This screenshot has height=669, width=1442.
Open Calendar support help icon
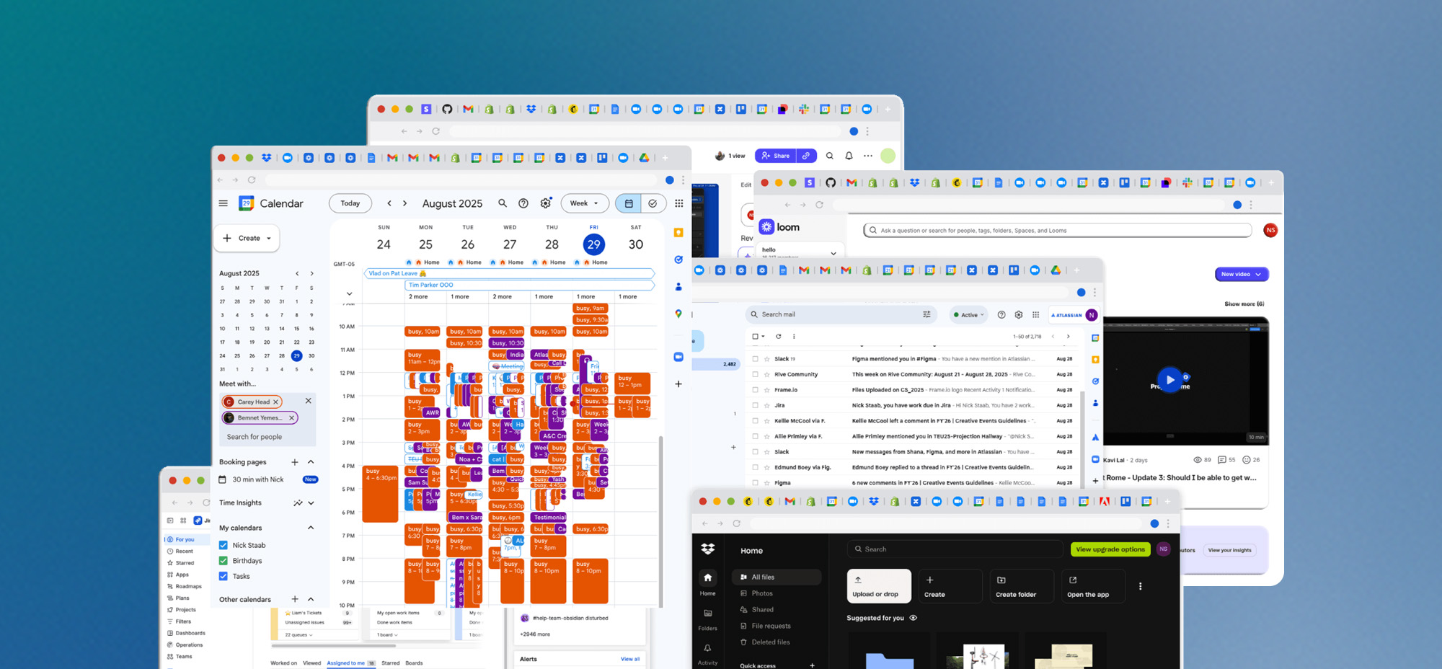523,203
